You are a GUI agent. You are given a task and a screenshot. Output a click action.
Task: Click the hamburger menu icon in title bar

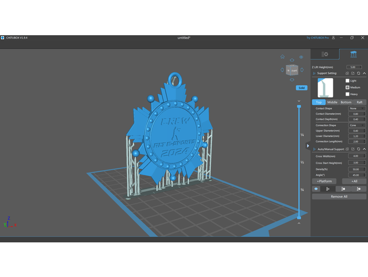click(342, 38)
